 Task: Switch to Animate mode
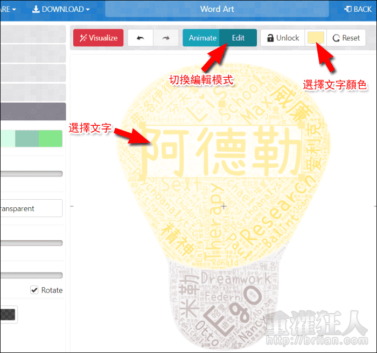coord(202,38)
